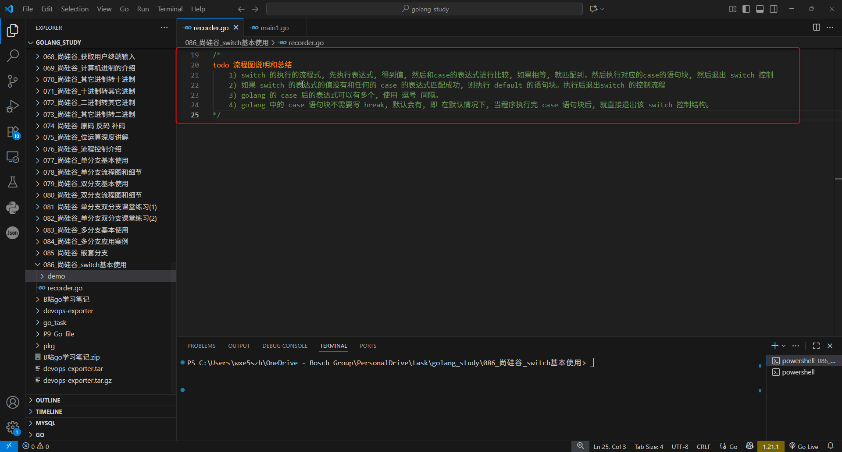This screenshot has height=452, width=842.
Task: Split the editor to the right
Action: 817,28
